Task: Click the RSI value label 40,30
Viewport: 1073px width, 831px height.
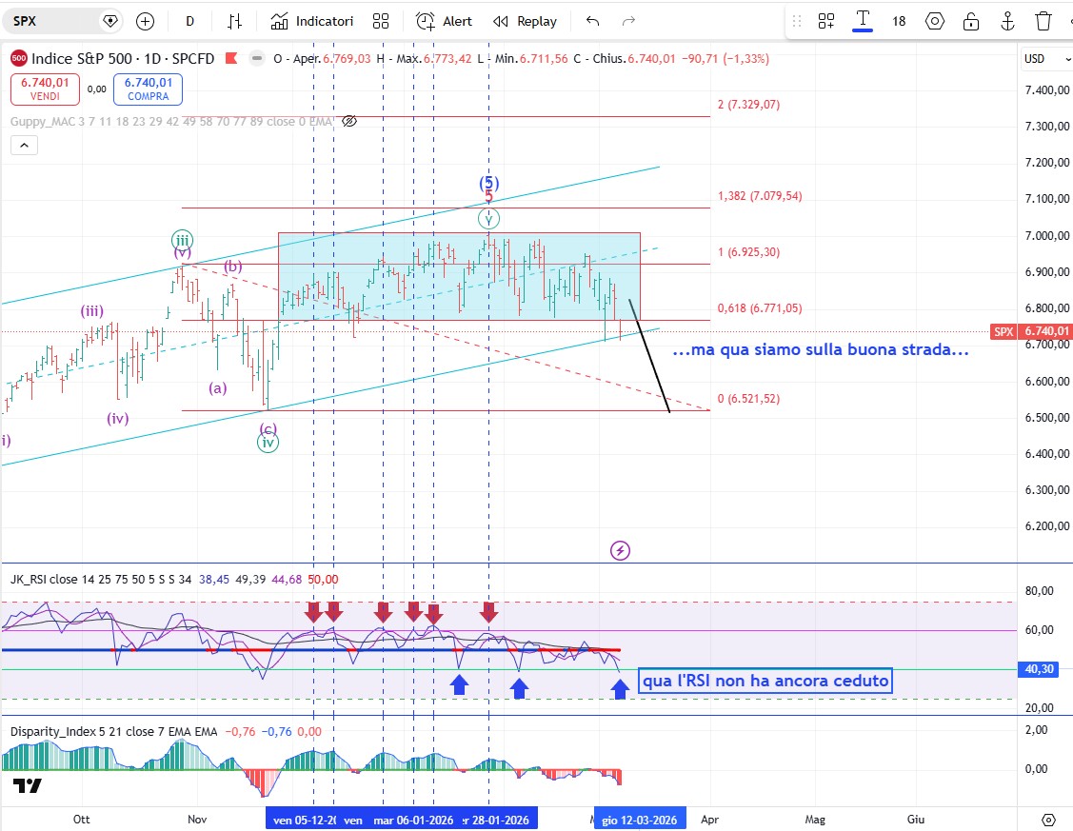Action: click(1040, 669)
